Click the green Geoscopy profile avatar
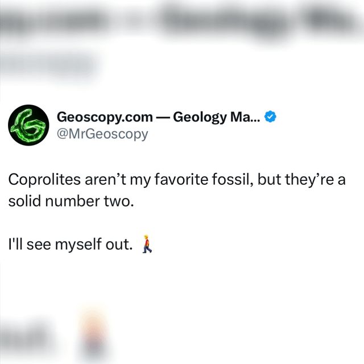Viewport: 364px width, 364px height. pyautogui.click(x=27, y=125)
